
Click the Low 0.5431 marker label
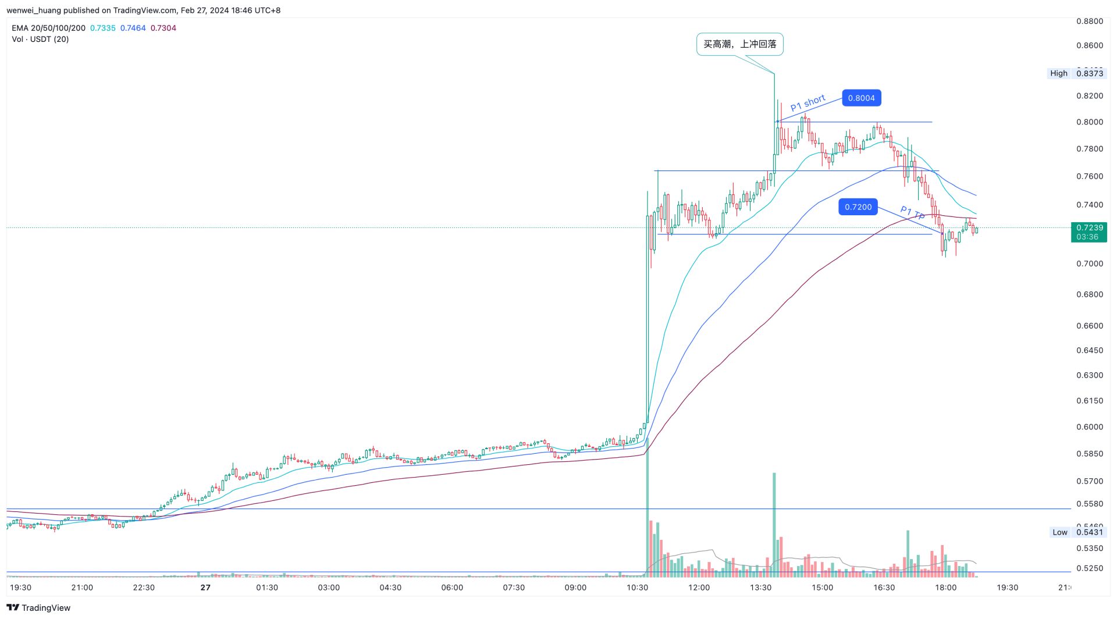(x=1077, y=532)
